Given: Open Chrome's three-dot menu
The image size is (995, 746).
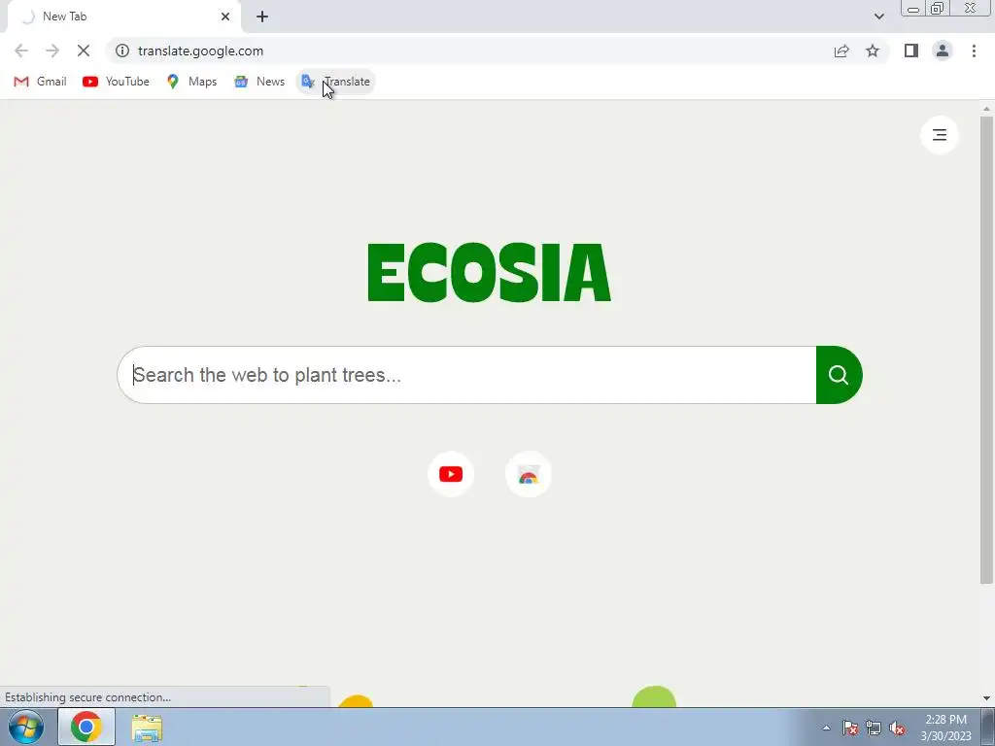Looking at the screenshot, I should 974,51.
